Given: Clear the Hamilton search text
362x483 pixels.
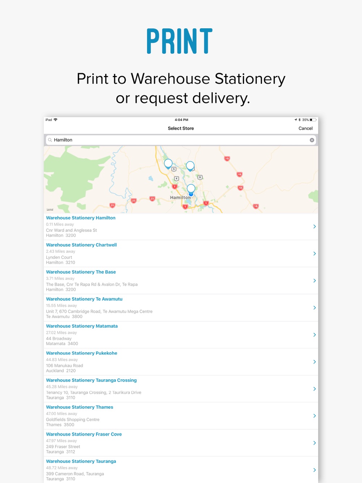Looking at the screenshot, I should [312, 140].
